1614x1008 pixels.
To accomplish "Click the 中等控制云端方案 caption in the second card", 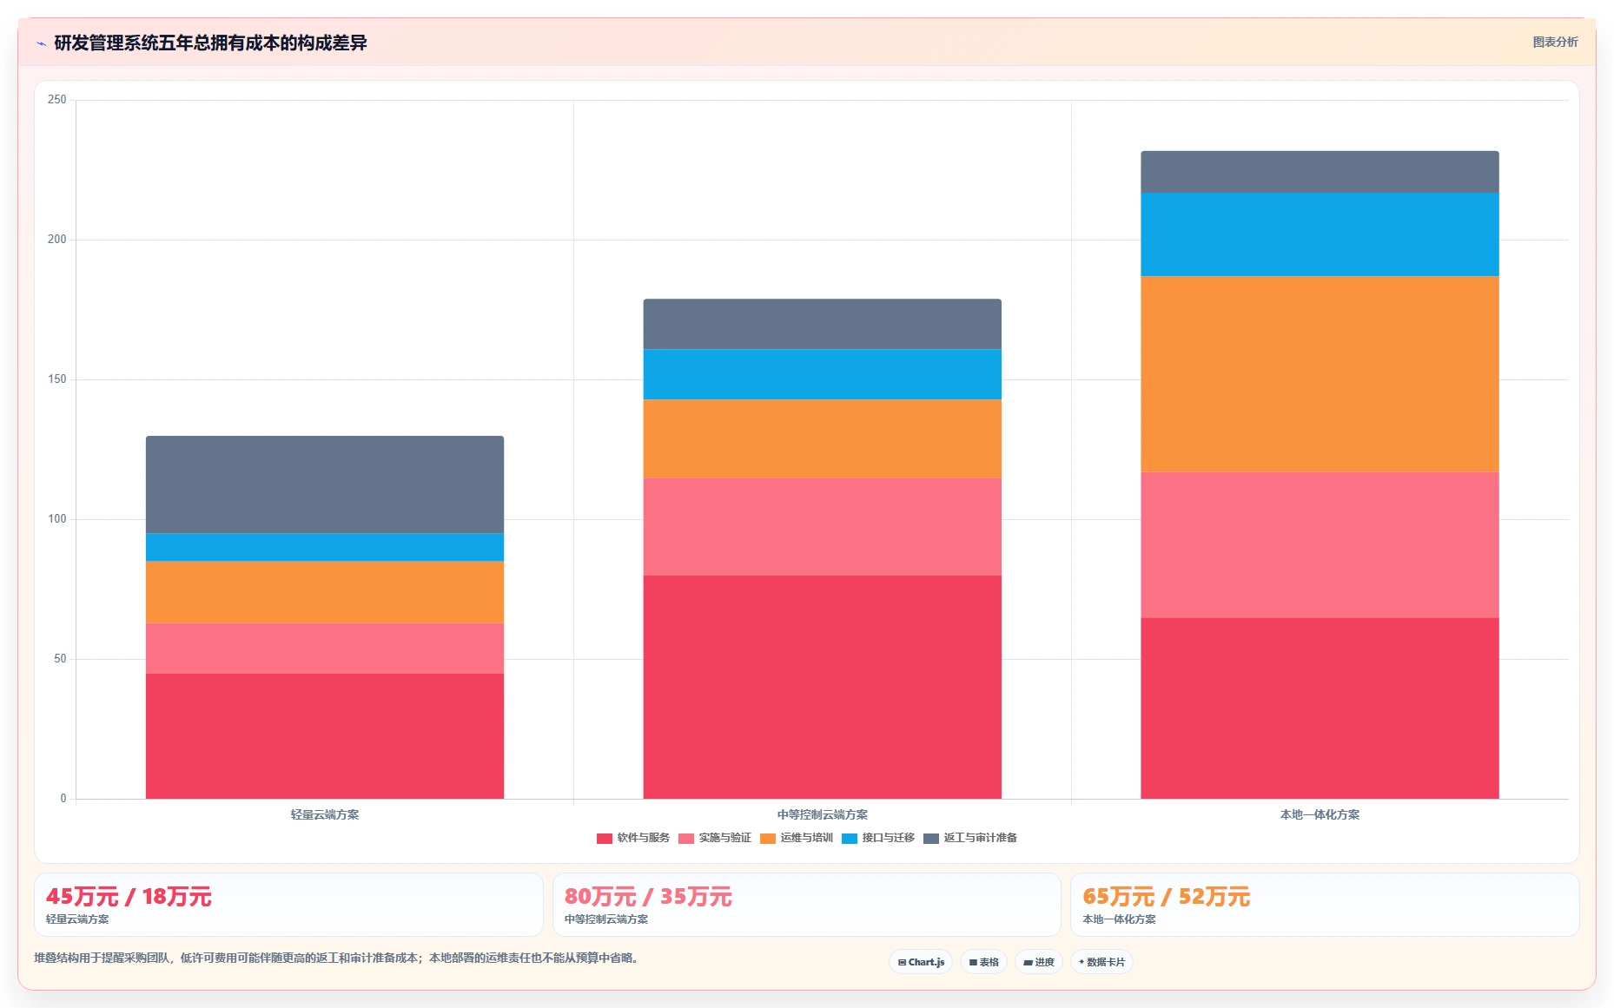I will tap(606, 919).
